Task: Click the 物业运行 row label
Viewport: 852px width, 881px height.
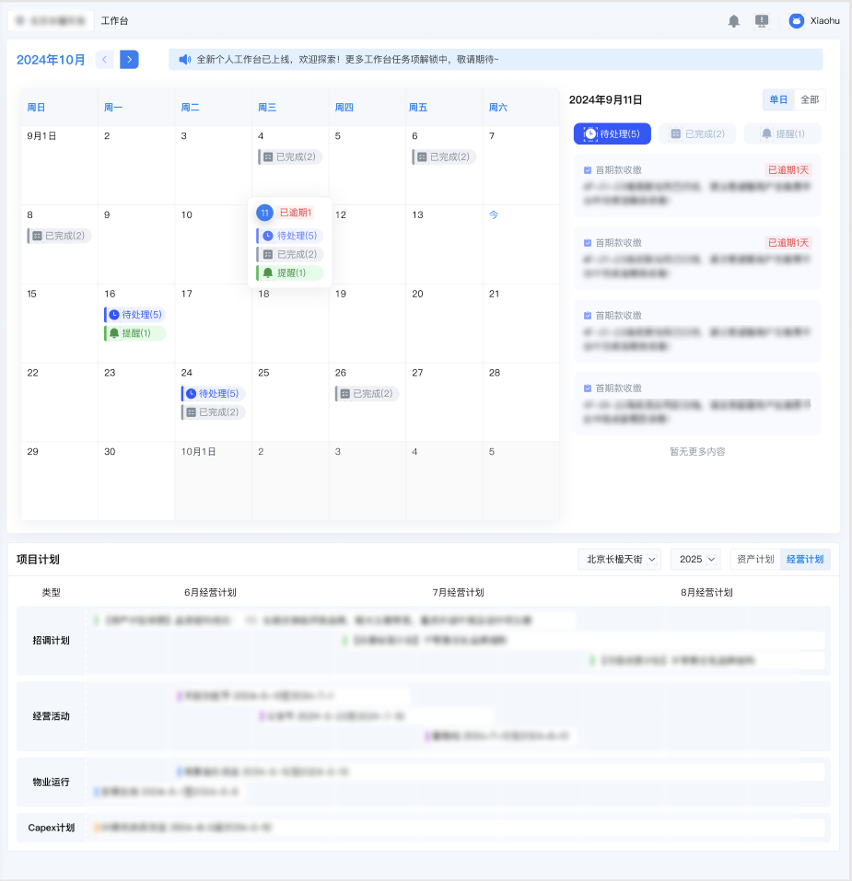Action: [52, 782]
